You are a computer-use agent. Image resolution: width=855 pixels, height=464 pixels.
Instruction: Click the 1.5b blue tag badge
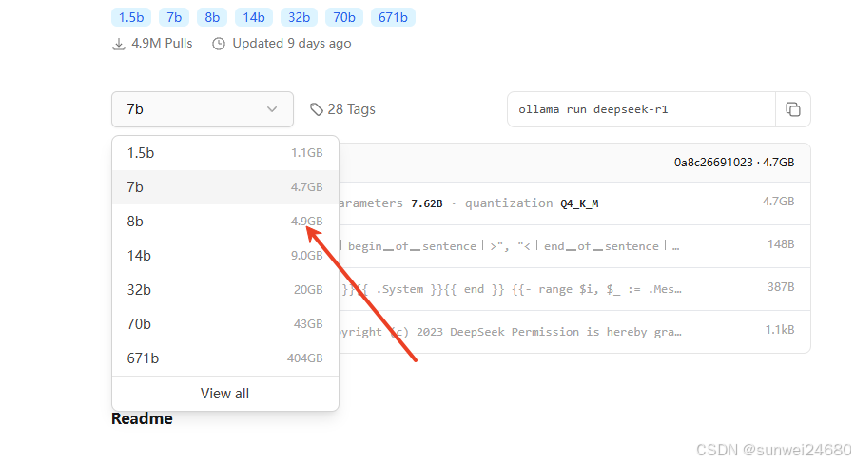pos(131,17)
